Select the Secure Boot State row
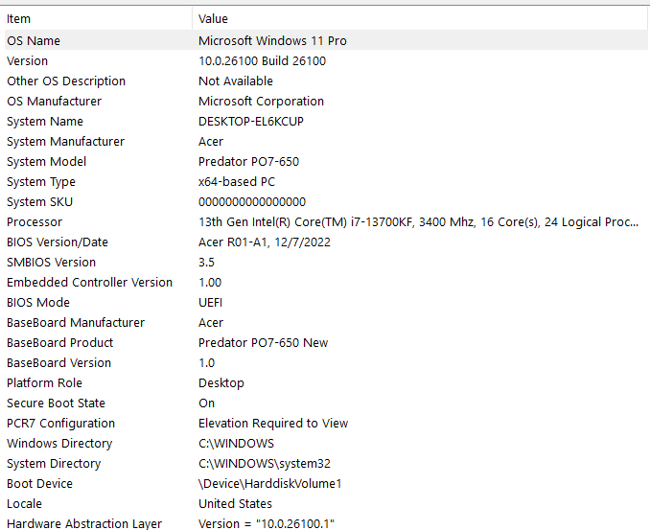Screen dimensions: 650x530 [x=326, y=403]
